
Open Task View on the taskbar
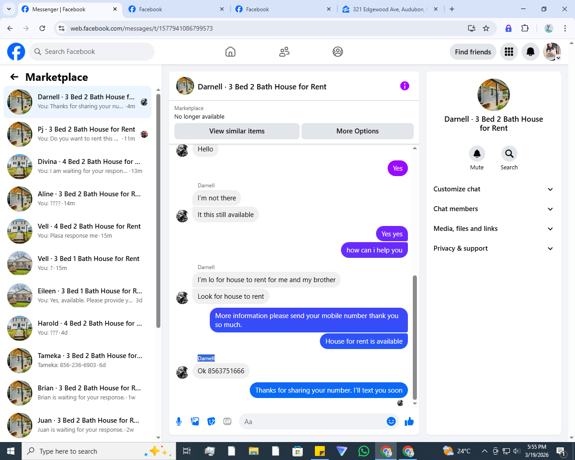[x=187, y=451]
